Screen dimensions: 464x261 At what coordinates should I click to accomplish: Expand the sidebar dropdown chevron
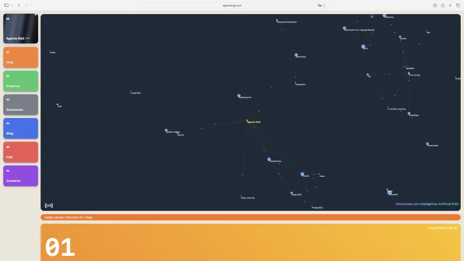pyautogui.click(x=12, y=5)
